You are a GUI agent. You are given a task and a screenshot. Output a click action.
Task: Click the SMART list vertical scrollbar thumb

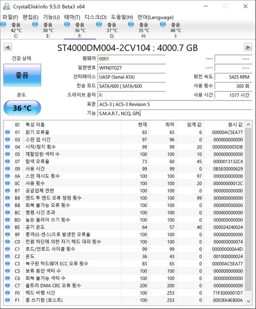point(248,209)
